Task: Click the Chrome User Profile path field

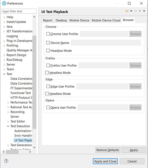Action: tap(104, 34)
